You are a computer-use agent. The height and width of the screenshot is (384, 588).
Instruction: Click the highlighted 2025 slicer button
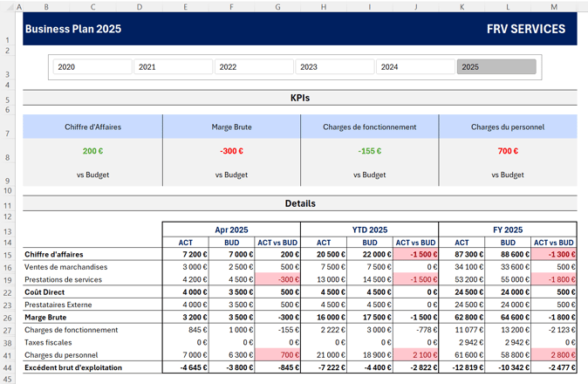[x=496, y=66]
